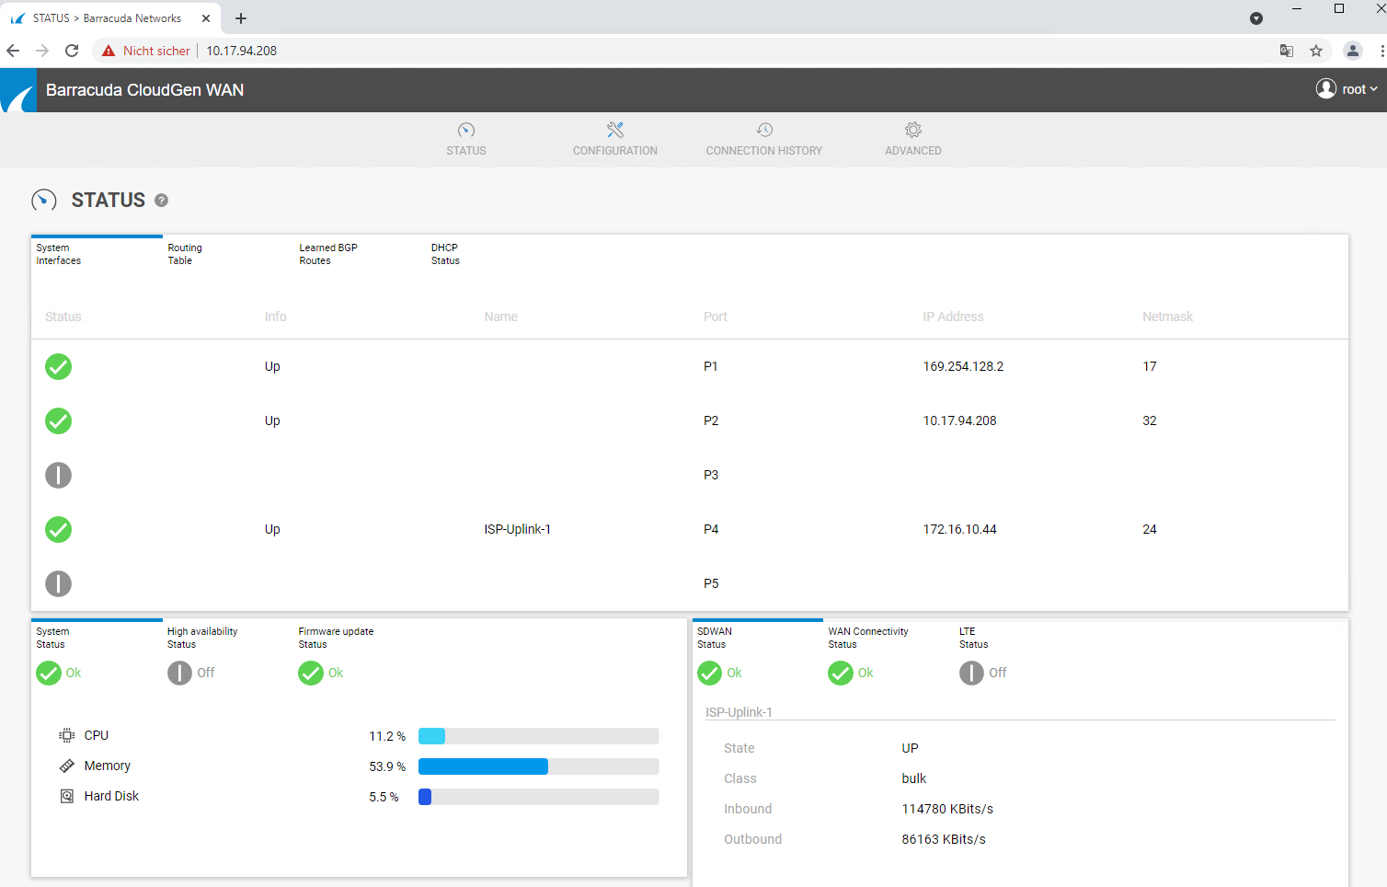Image resolution: width=1387 pixels, height=887 pixels.
Task: Click the Barracuda logo in header
Action: [18, 90]
